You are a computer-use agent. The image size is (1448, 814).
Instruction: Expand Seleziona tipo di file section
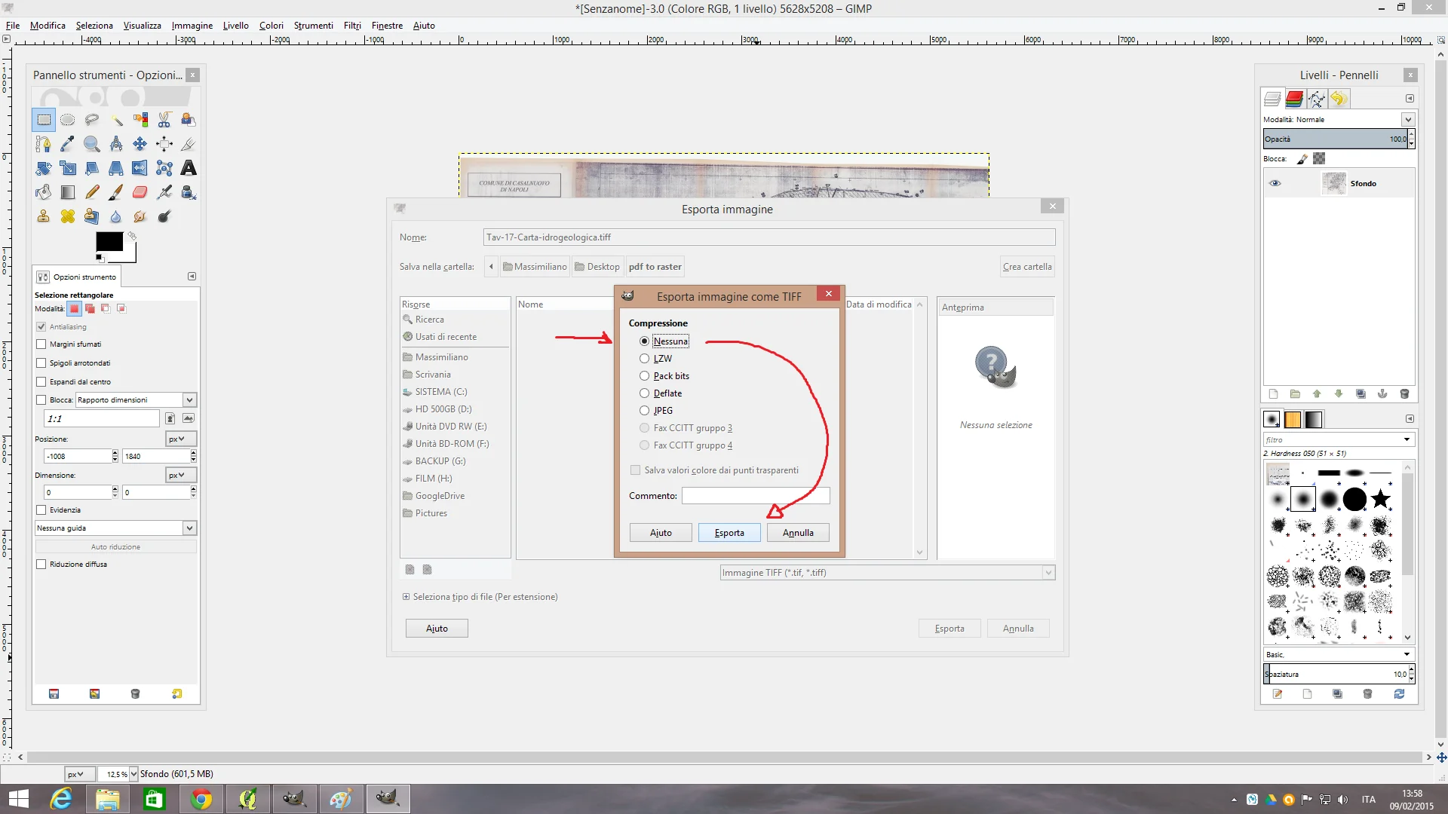(x=406, y=597)
